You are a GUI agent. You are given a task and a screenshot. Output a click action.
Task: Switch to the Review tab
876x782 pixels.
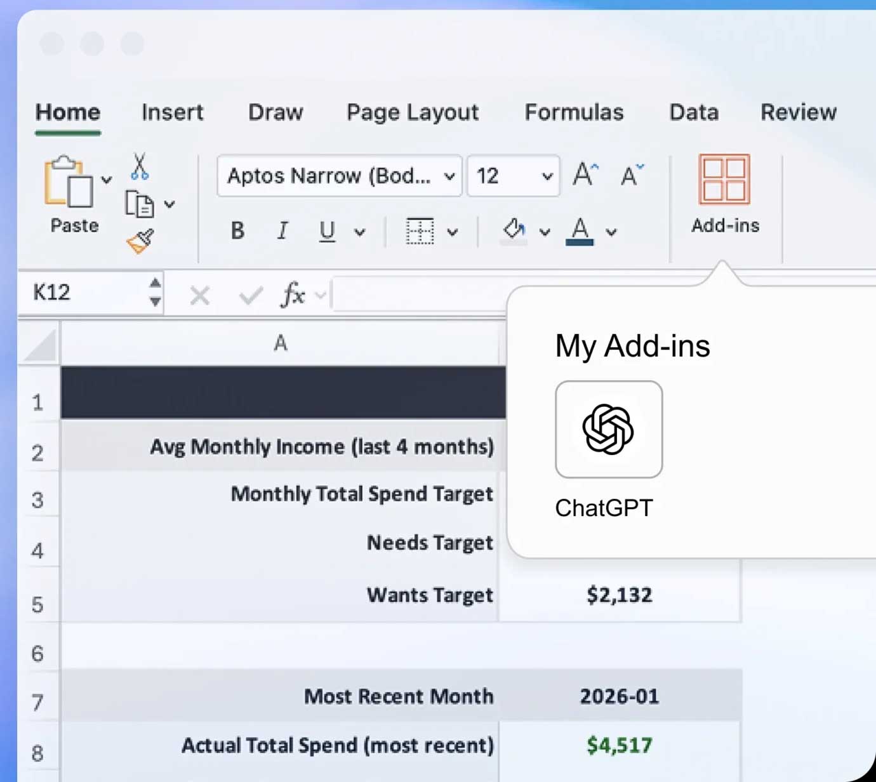(x=799, y=112)
